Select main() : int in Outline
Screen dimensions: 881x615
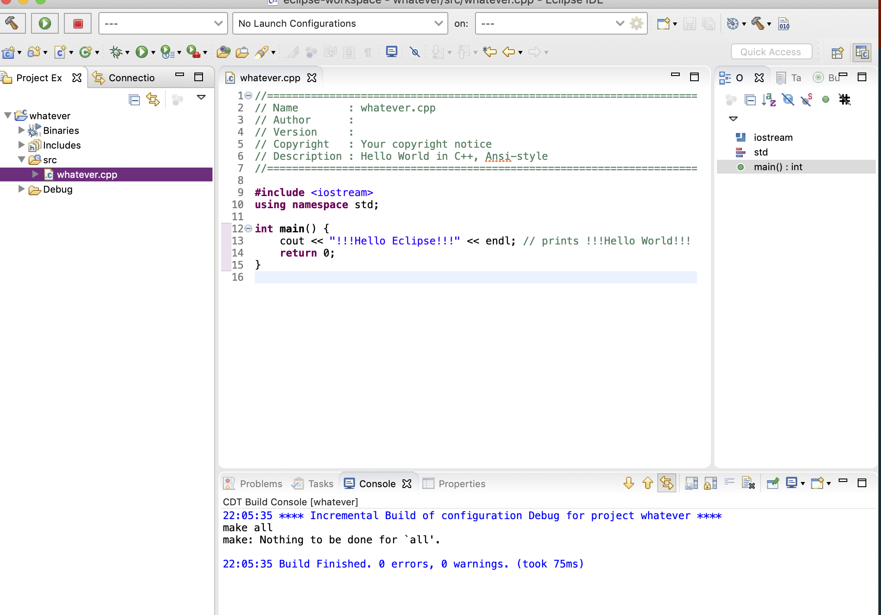pyautogui.click(x=778, y=167)
